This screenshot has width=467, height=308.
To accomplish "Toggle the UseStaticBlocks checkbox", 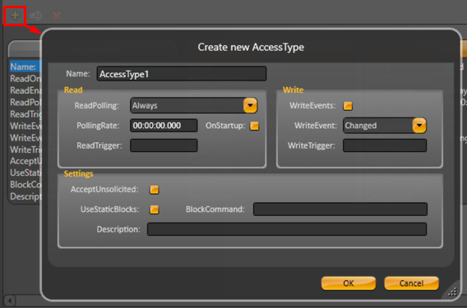I will tap(154, 209).
